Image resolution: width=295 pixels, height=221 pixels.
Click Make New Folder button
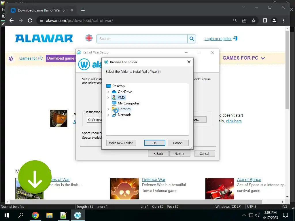(121, 143)
